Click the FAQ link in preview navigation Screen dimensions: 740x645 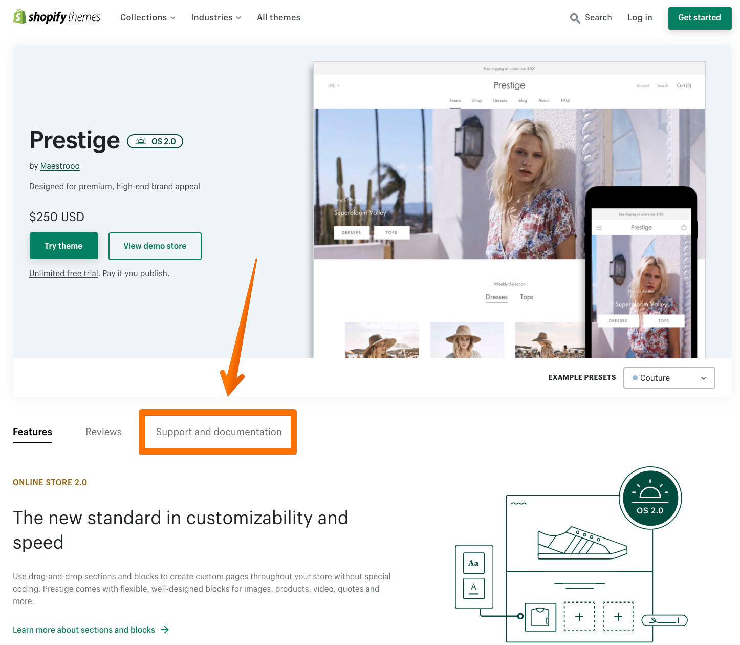(x=565, y=100)
